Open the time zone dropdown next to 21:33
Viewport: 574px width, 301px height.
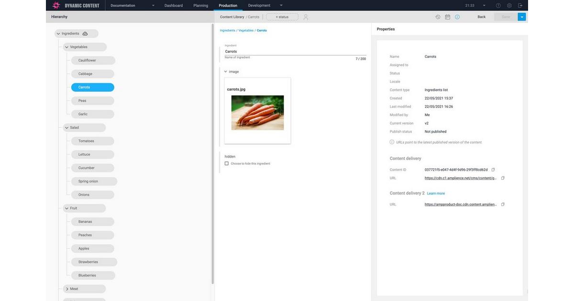point(484,6)
